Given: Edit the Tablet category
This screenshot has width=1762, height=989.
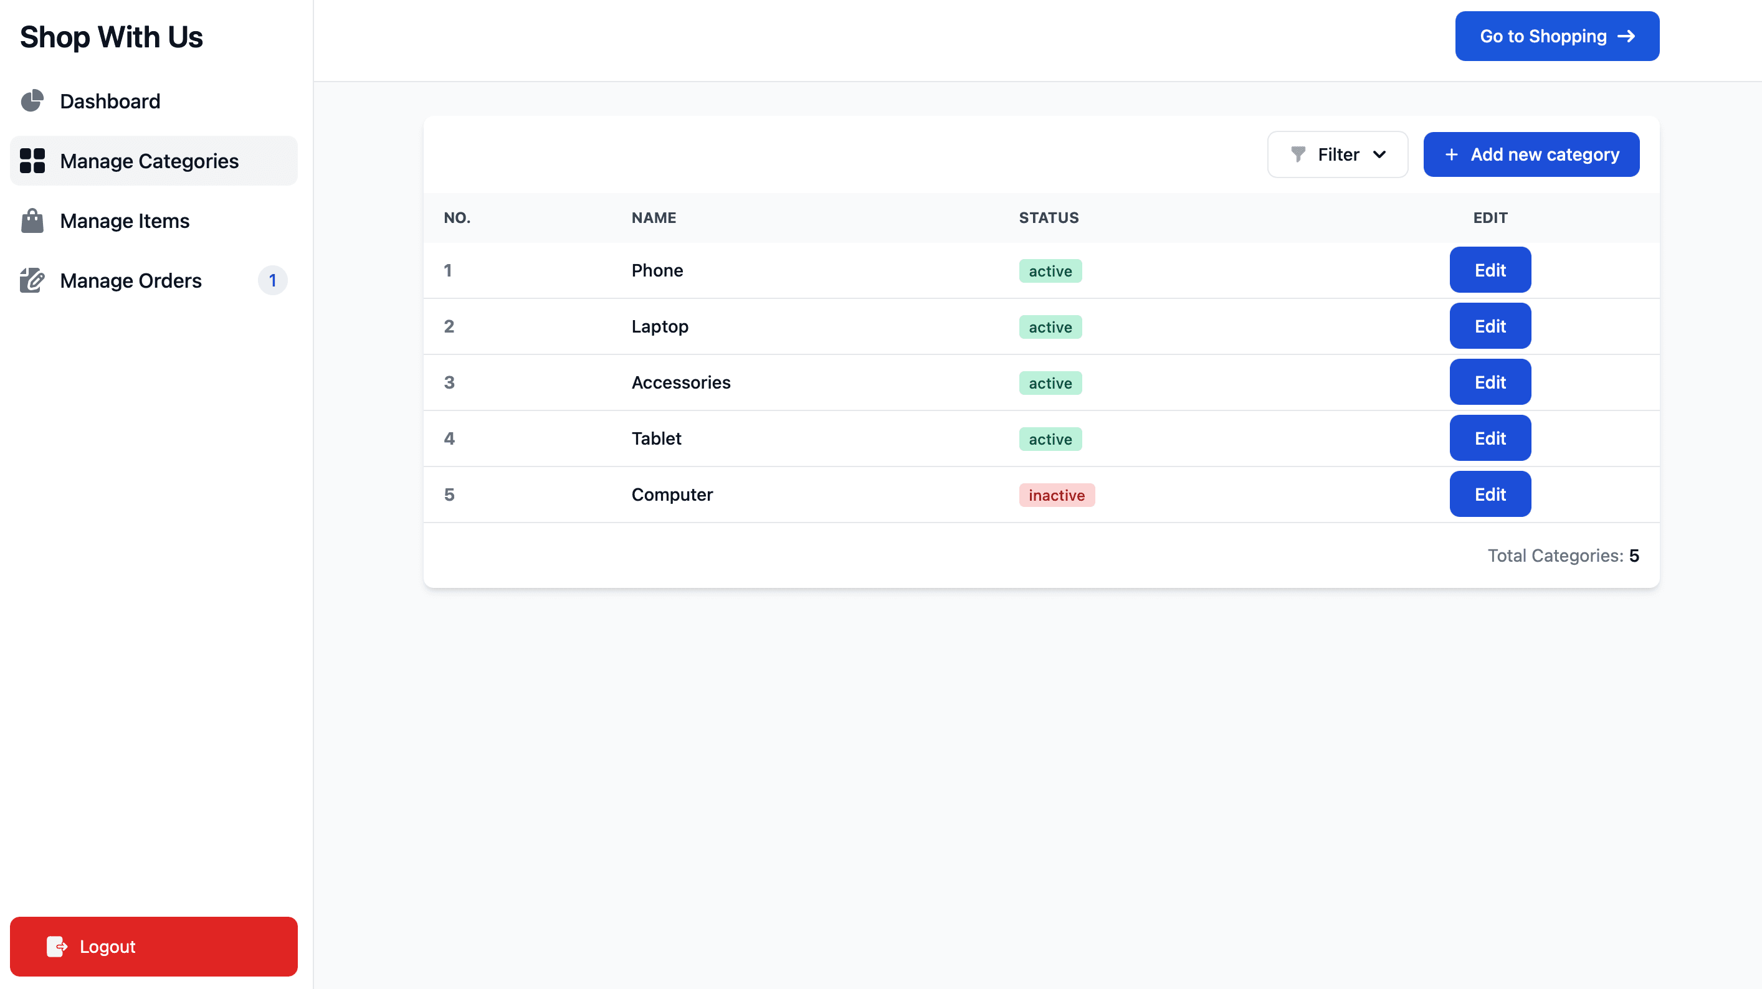Looking at the screenshot, I should click(1490, 438).
